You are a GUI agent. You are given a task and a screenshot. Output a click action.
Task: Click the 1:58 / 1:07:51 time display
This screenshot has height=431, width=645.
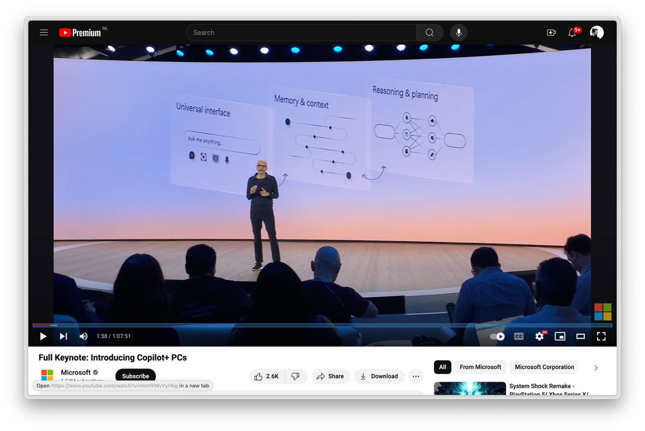point(113,336)
